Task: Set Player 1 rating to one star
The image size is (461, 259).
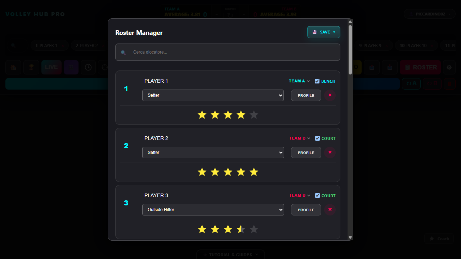Action: (202, 115)
